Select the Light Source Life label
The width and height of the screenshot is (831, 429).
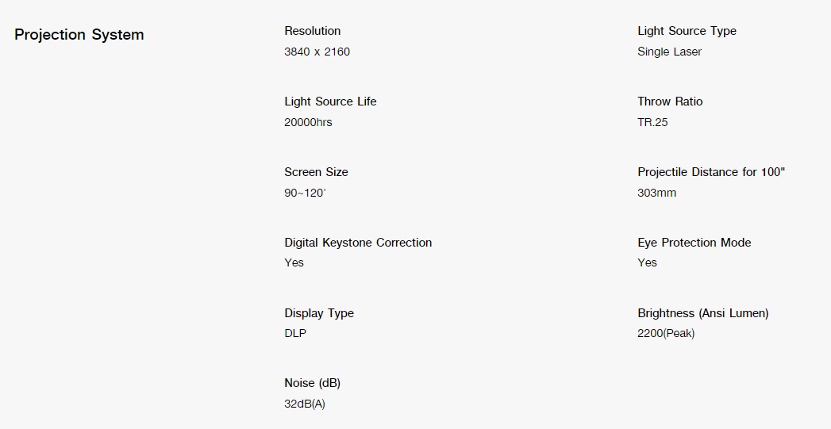click(330, 102)
